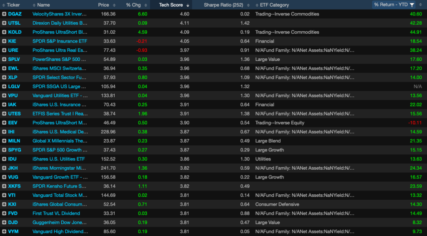Screen dimensions: 427x236
Task: Open the VTI ticker link
Action: point(12,196)
